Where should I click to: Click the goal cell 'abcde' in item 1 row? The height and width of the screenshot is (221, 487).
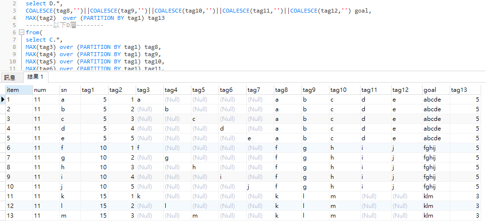[x=436, y=100]
